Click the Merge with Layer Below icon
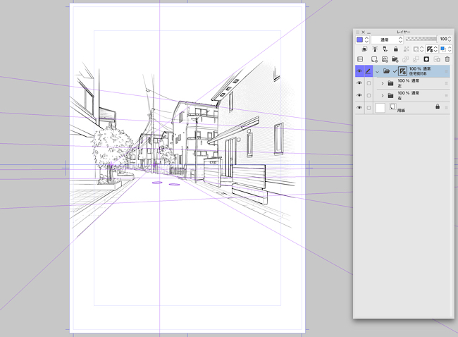Viewport: 458px width, 337px height. coord(416,59)
